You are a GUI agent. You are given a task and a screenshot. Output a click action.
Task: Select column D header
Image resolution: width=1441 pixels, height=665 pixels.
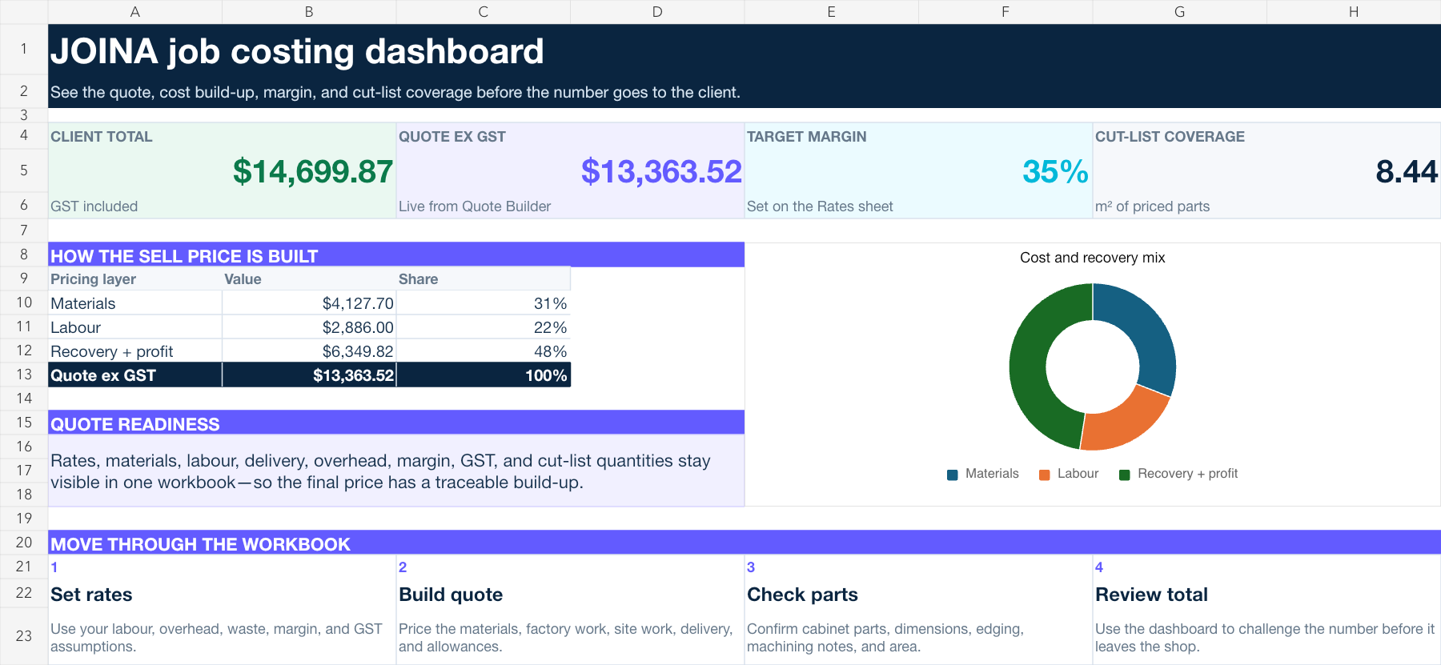point(657,11)
